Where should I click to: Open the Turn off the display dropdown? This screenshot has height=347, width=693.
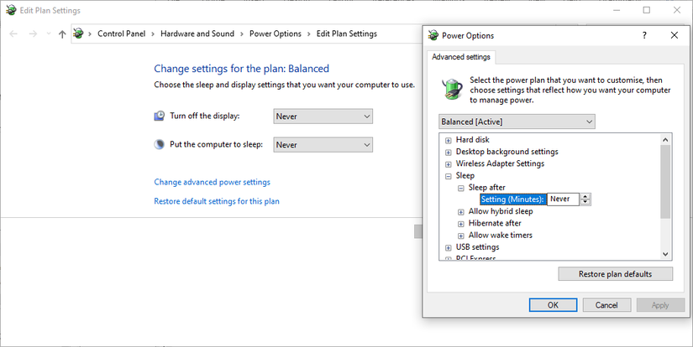(x=323, y=117)
